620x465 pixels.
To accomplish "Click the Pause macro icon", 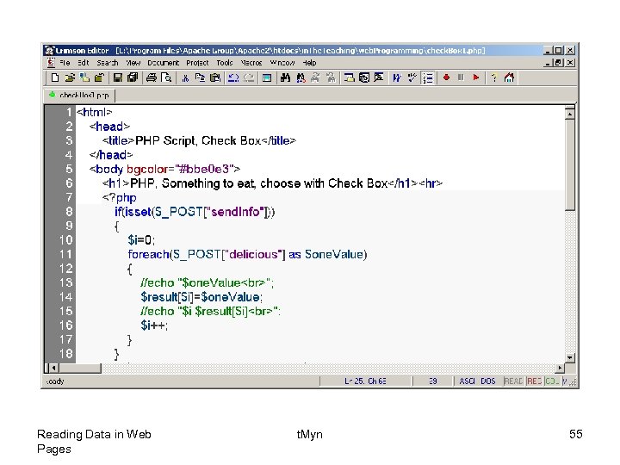I will [x=461, y=77].
